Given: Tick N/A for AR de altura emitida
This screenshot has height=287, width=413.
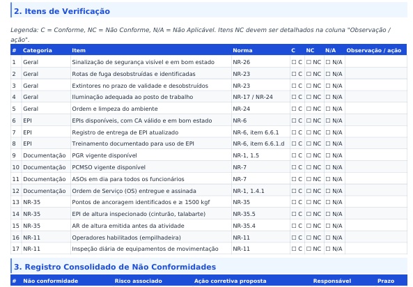Looking at the screenshot, I should 328,226.
